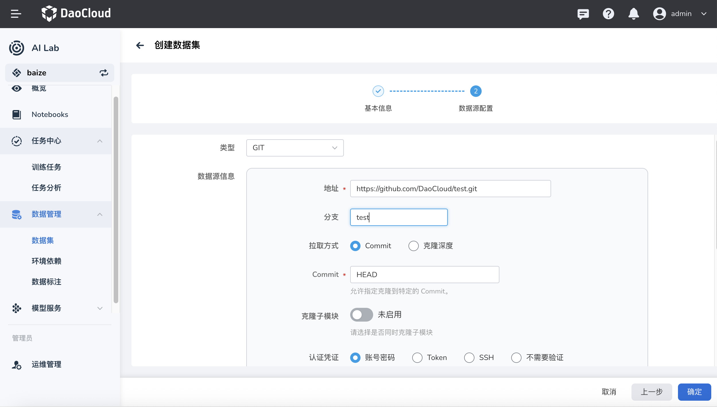Switch to the 基本信息 step
The image size is (717, 407).
pos(378,91)
